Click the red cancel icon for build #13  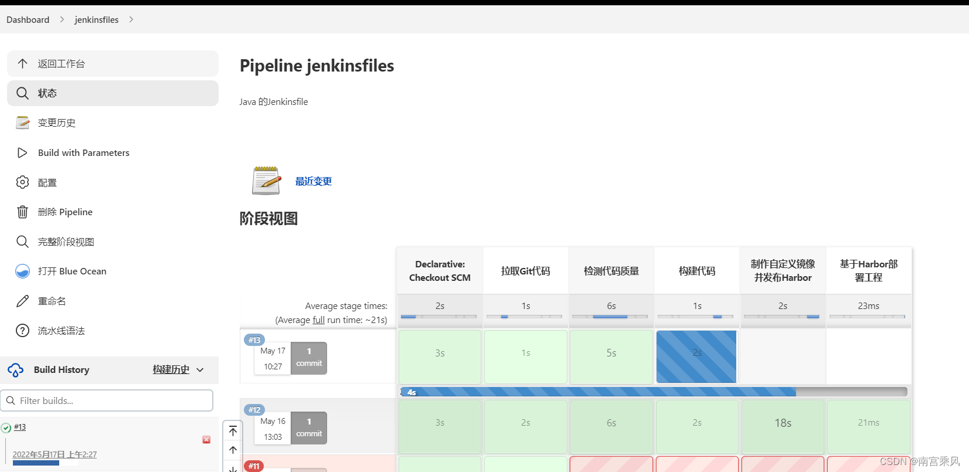click(x=206, y=440)
